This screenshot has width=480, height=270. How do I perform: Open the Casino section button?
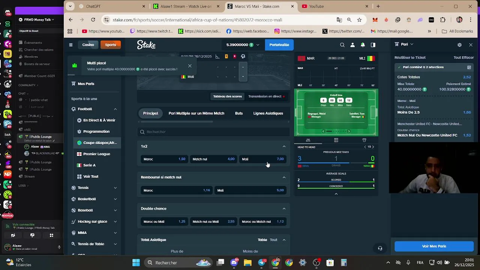(x=88, y=45)
